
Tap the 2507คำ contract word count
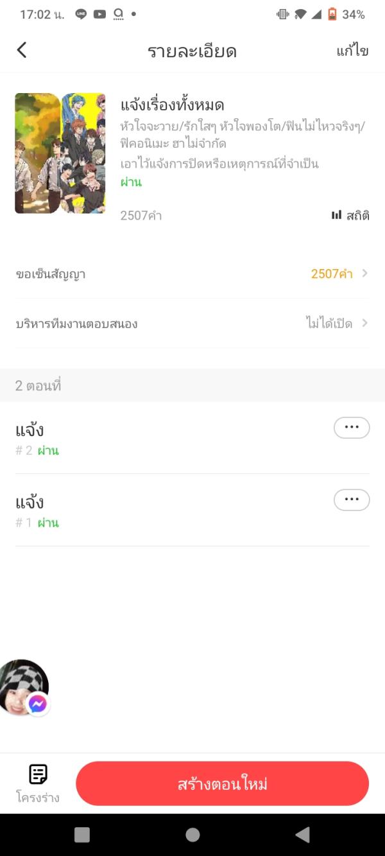tap(332, 274)
